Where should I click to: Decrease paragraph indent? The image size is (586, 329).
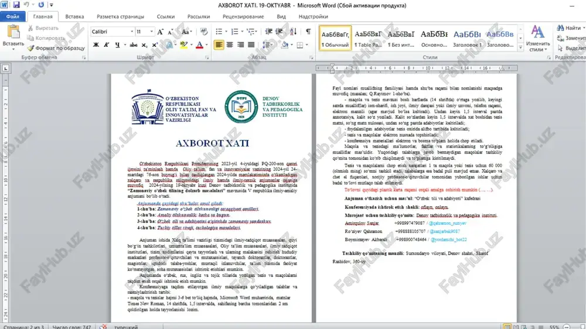(268, 32)
